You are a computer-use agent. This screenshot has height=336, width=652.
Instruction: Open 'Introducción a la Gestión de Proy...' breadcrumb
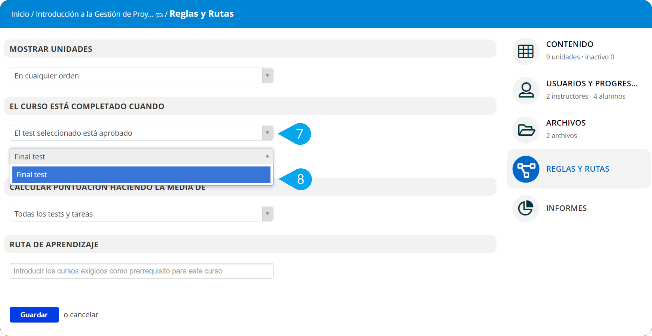[x=95, y=14]
